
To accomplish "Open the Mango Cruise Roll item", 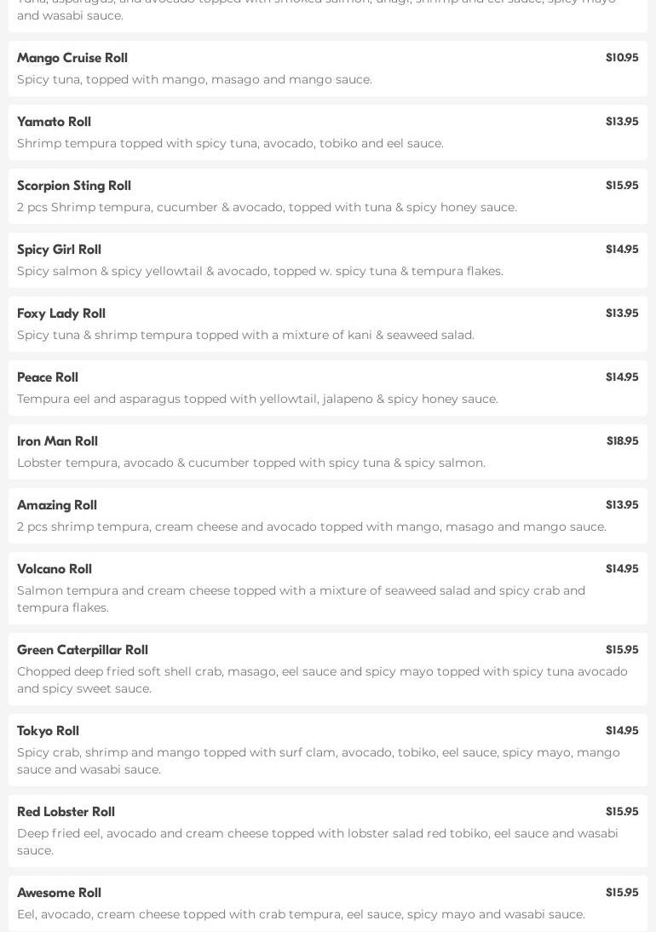I will 72,58.
